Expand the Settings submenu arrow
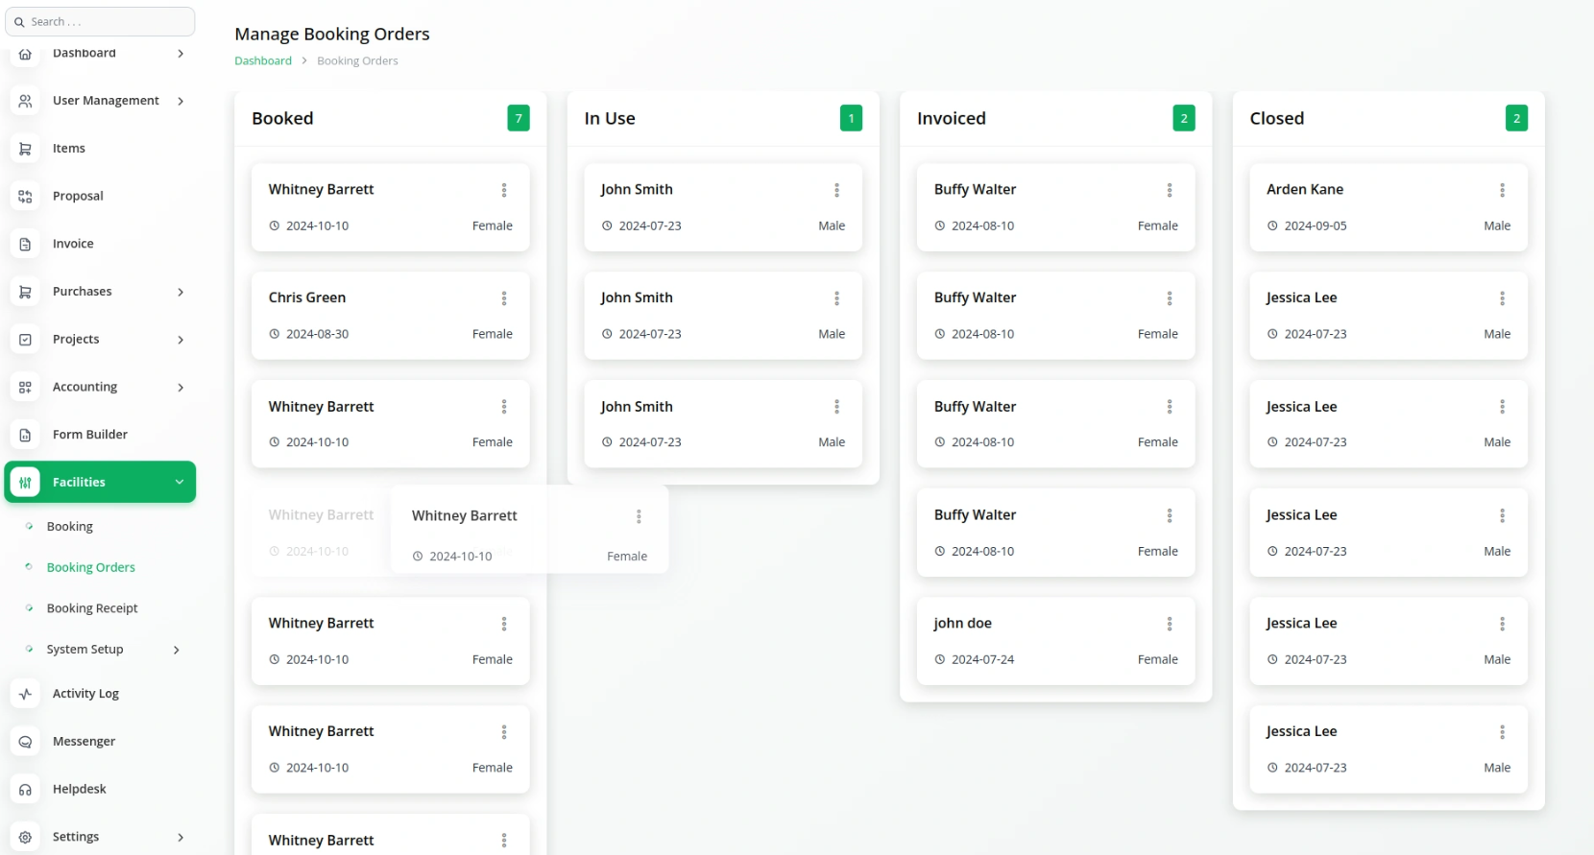This screenshot has height=855, width=1594. click(x=181, y=837)
